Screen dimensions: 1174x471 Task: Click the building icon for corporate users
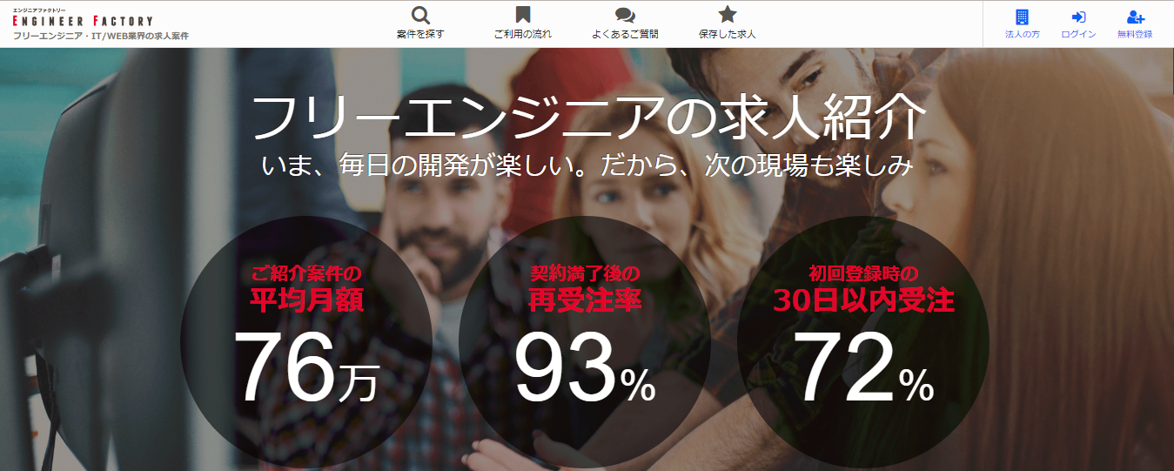point(1022,17)
